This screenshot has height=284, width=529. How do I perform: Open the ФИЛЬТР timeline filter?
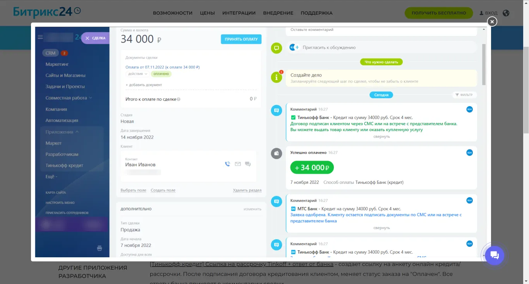[x=464, y=95]
